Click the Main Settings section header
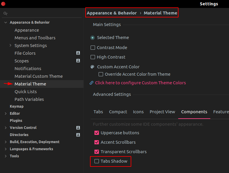This screenshot has width=229, height=173. [107, 25]
